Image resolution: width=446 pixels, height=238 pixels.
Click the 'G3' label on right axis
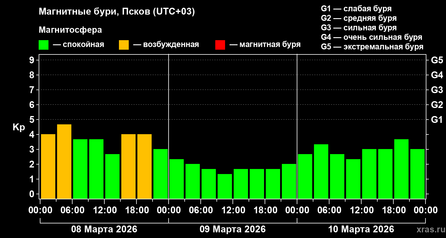click(437, 90)
